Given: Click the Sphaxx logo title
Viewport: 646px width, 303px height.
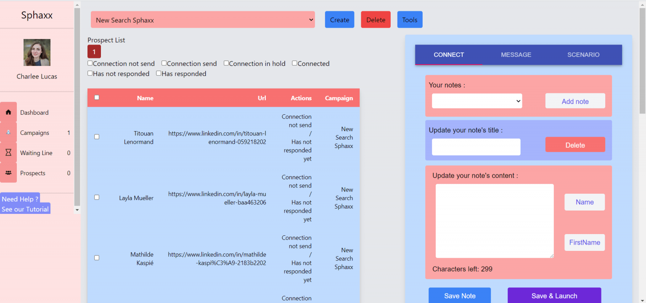Looking at the screenshot, I should point(37,15).
